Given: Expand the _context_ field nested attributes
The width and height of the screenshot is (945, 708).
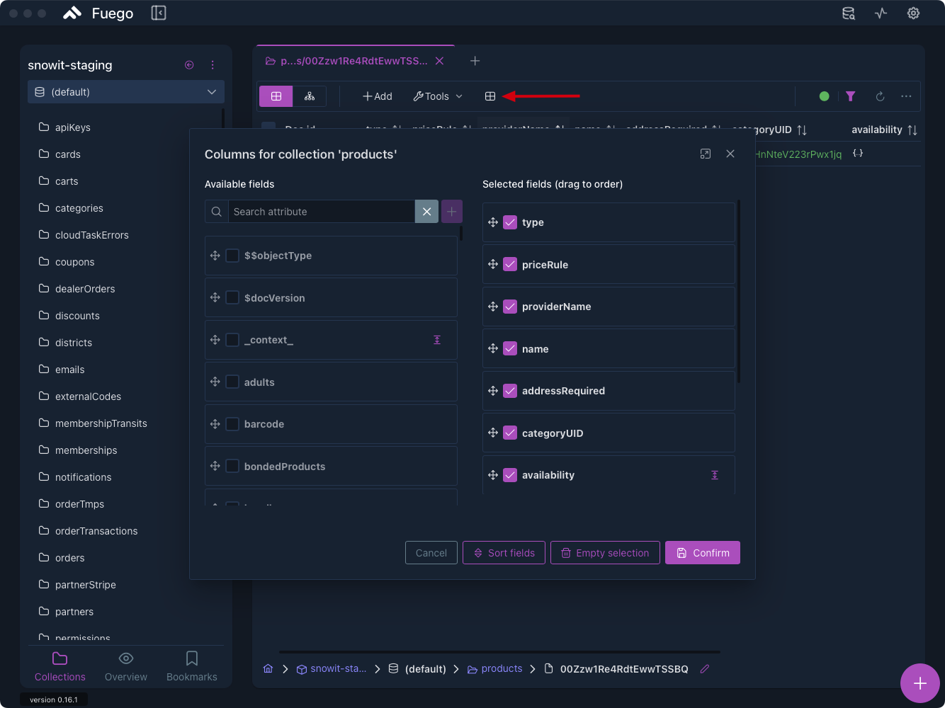Looking at the screenshot, I should coord(437,340).
